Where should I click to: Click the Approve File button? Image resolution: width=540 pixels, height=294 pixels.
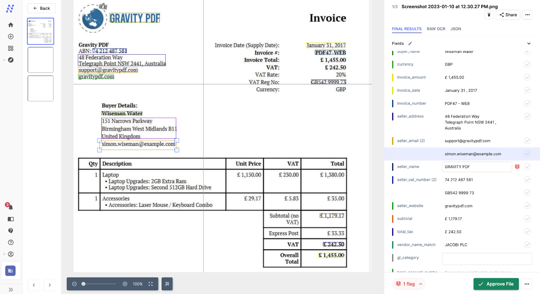[496, 284]
